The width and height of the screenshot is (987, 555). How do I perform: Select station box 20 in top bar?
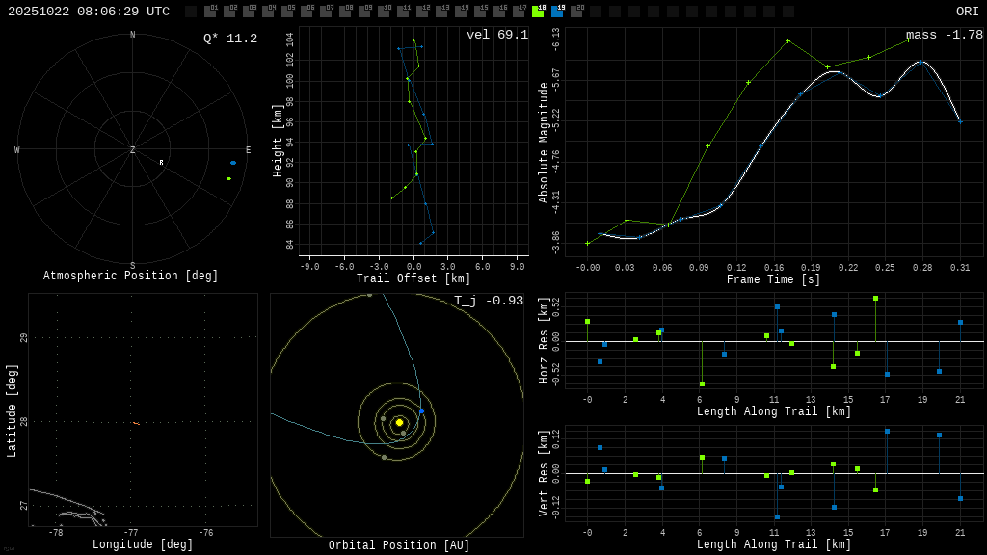click(576, 12)
